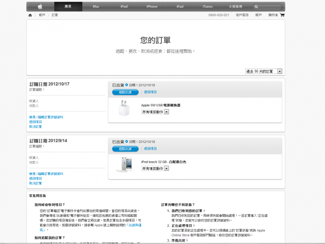Click the iPod touch 32 GB thumbnail
325x244 pixels.
124,165
